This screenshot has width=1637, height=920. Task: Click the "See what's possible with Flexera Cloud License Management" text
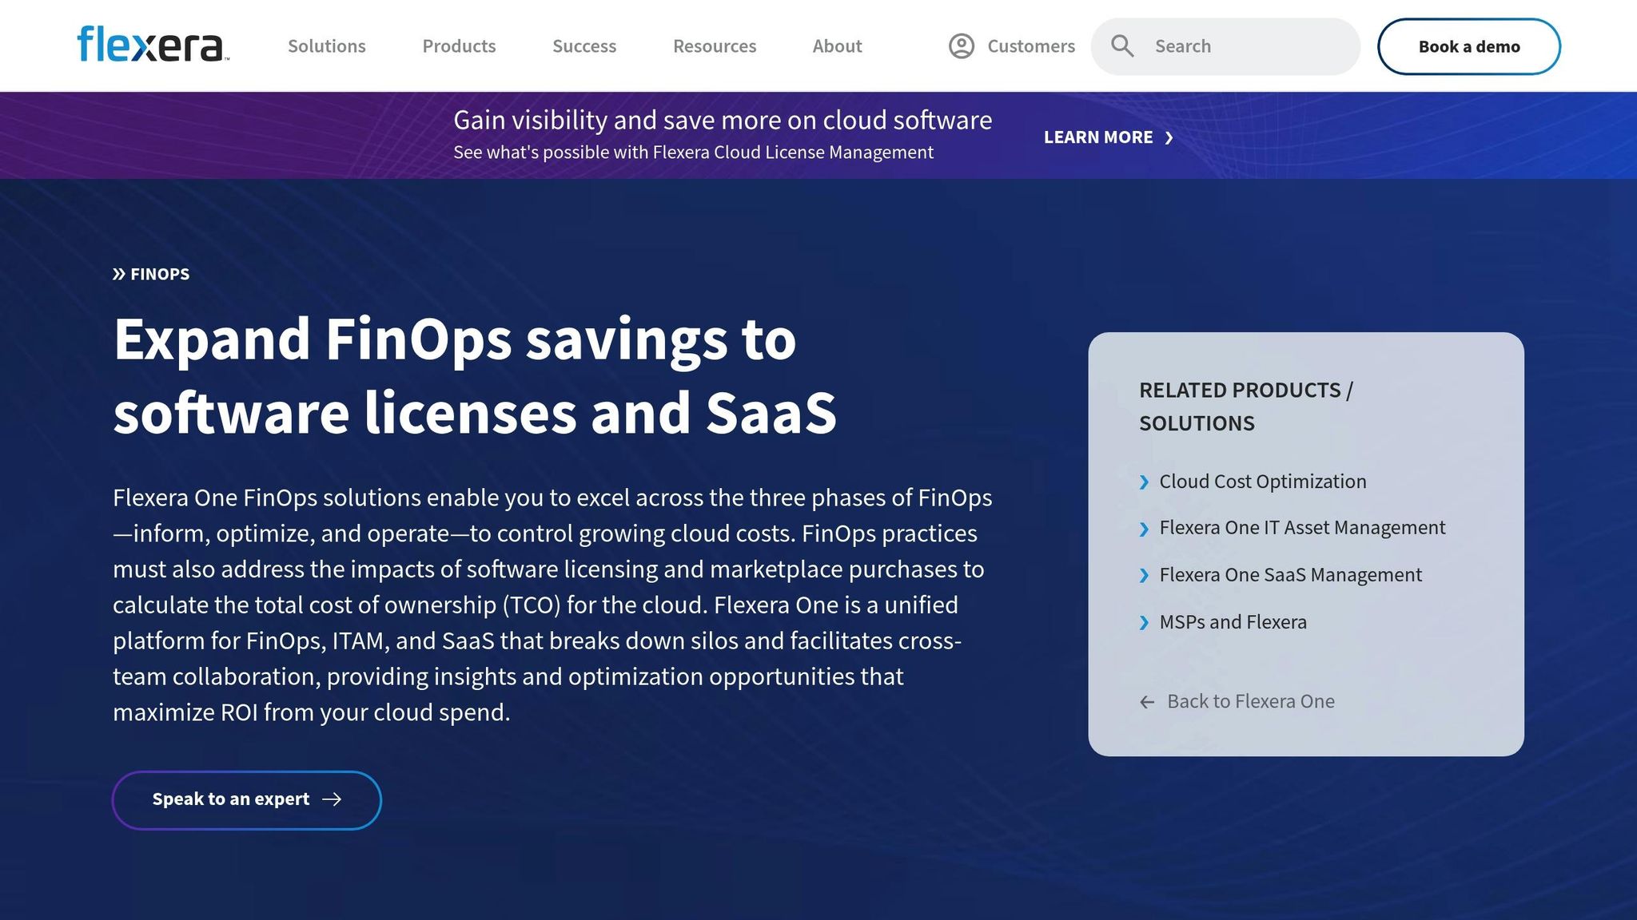(693, 153)
